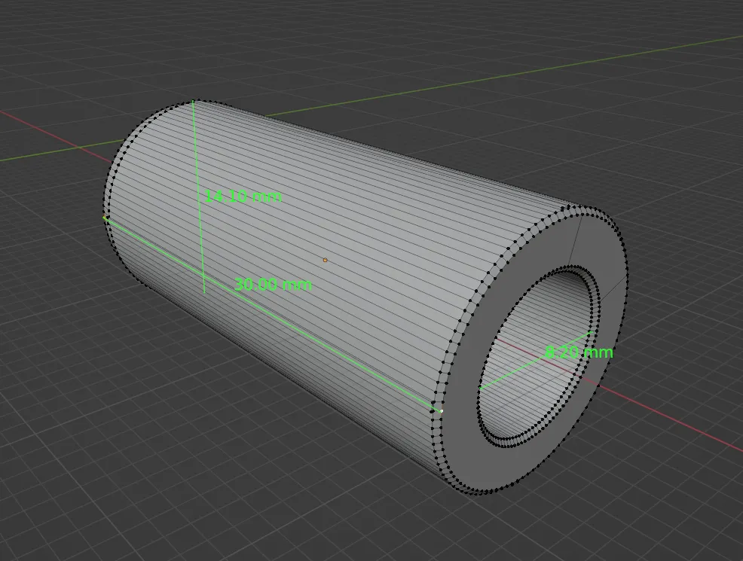The height and width of the screenshot is (561, 743).
Task: Click the green Y axis line behind the cylinder
Action: point(474,81)
